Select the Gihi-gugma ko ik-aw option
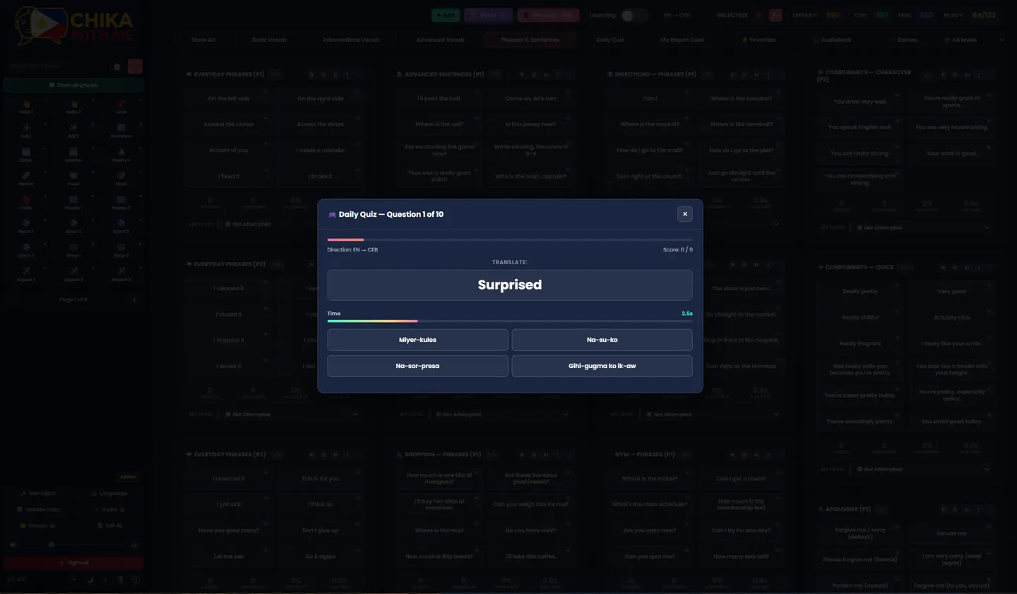 click(x=602, y=366)
